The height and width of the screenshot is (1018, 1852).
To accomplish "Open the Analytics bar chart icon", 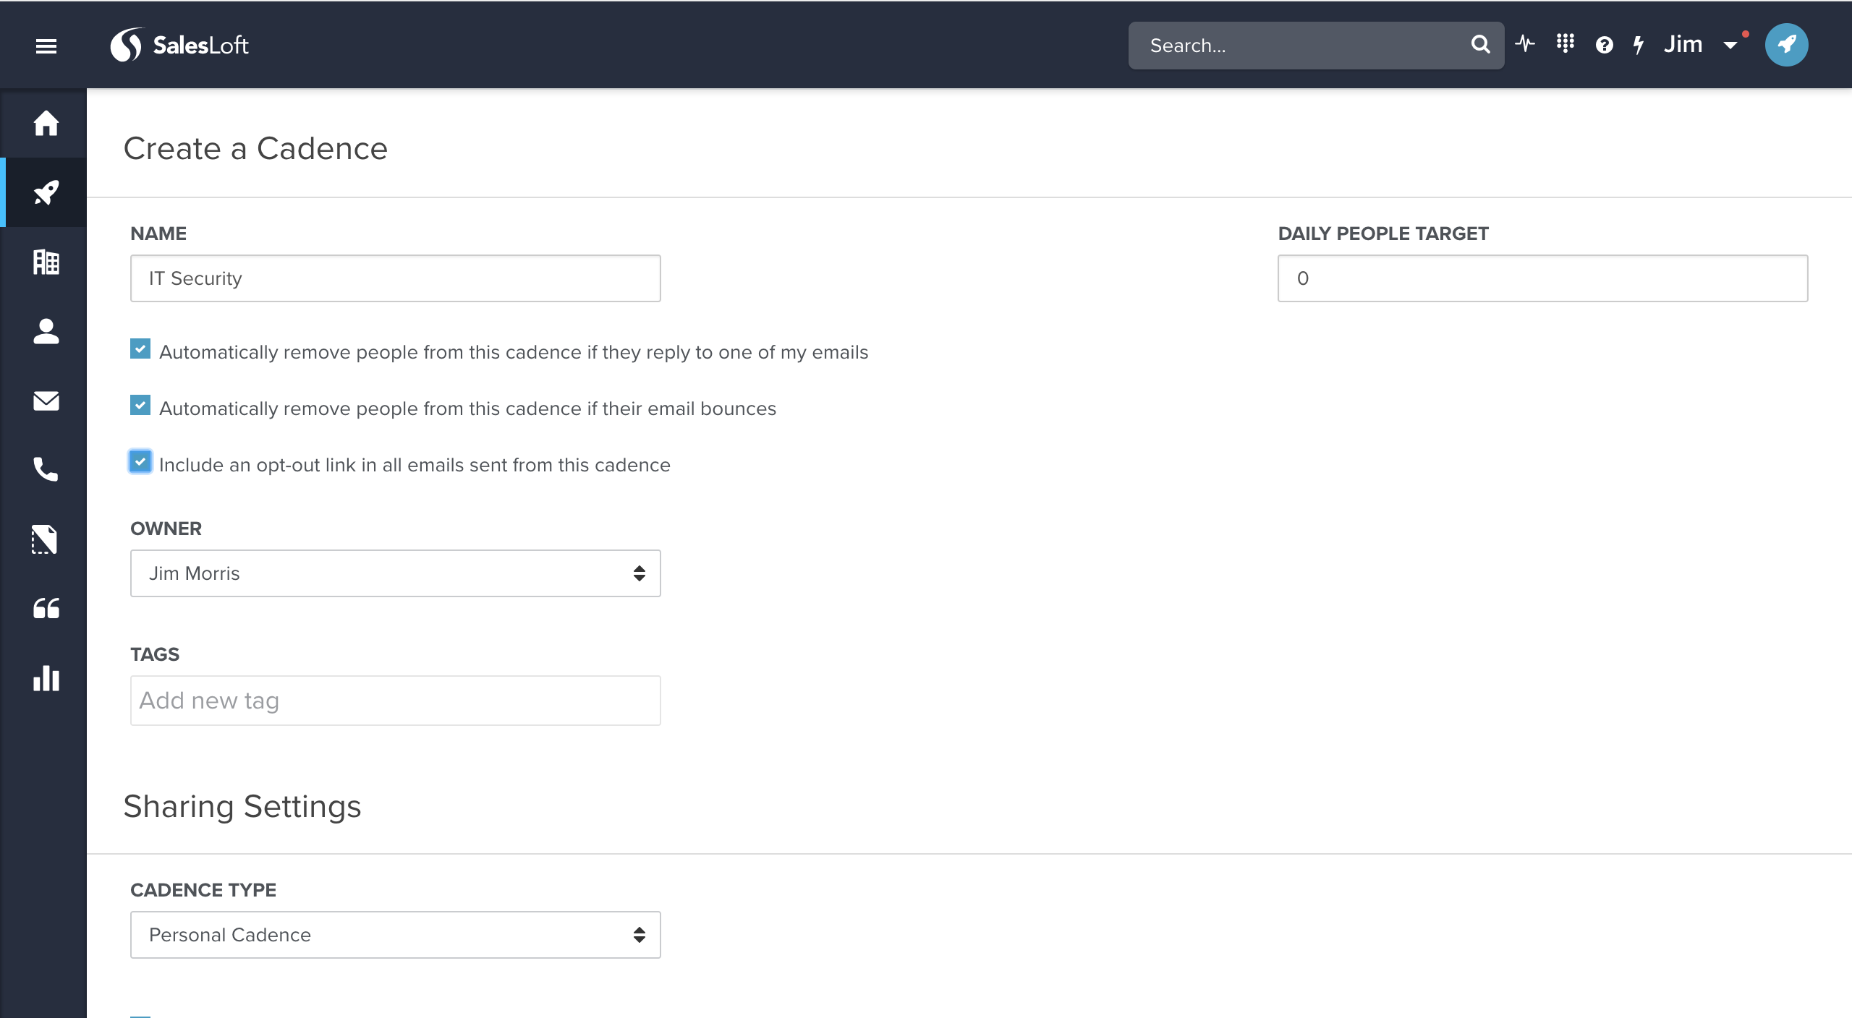I will point(46,678).
